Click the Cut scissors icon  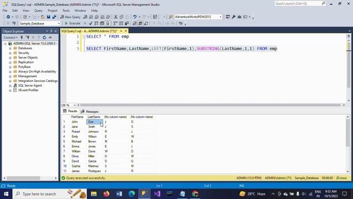click(115, 17)
